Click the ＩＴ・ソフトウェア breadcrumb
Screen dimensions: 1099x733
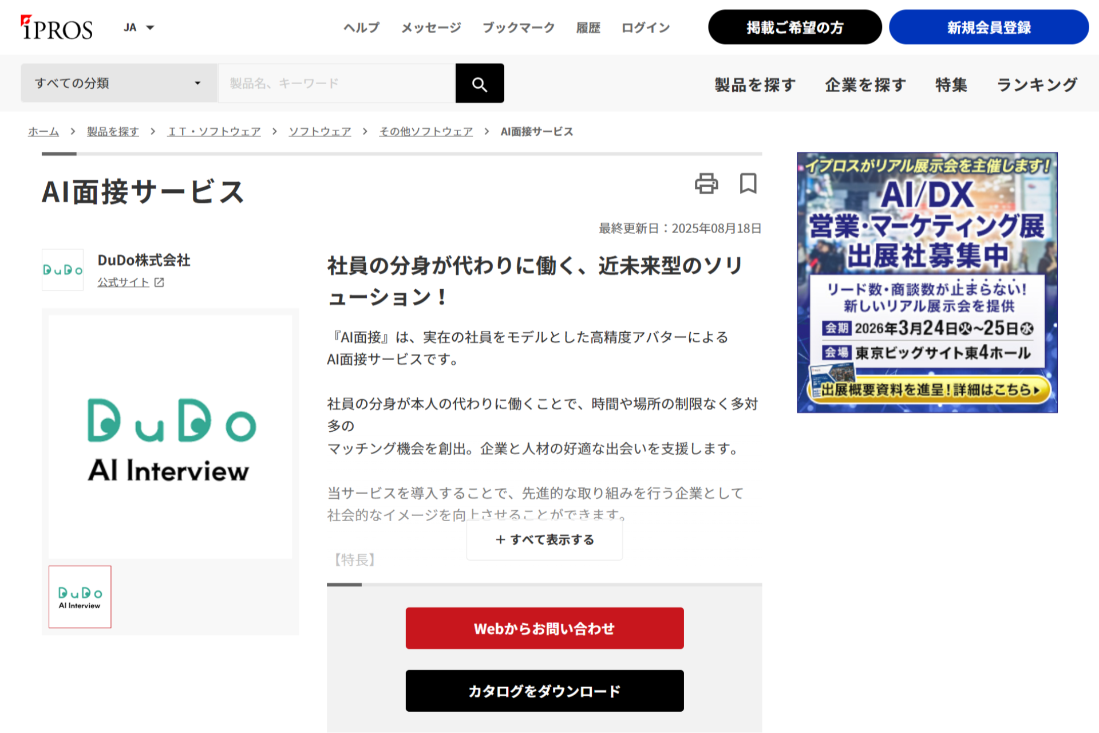[x=214, y=132]
